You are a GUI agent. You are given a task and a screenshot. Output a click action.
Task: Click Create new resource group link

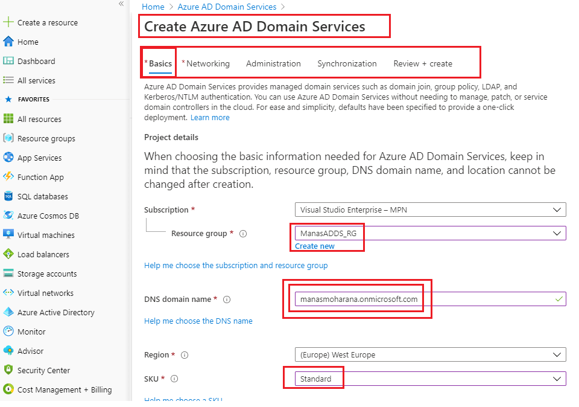(x=315, y=246)
